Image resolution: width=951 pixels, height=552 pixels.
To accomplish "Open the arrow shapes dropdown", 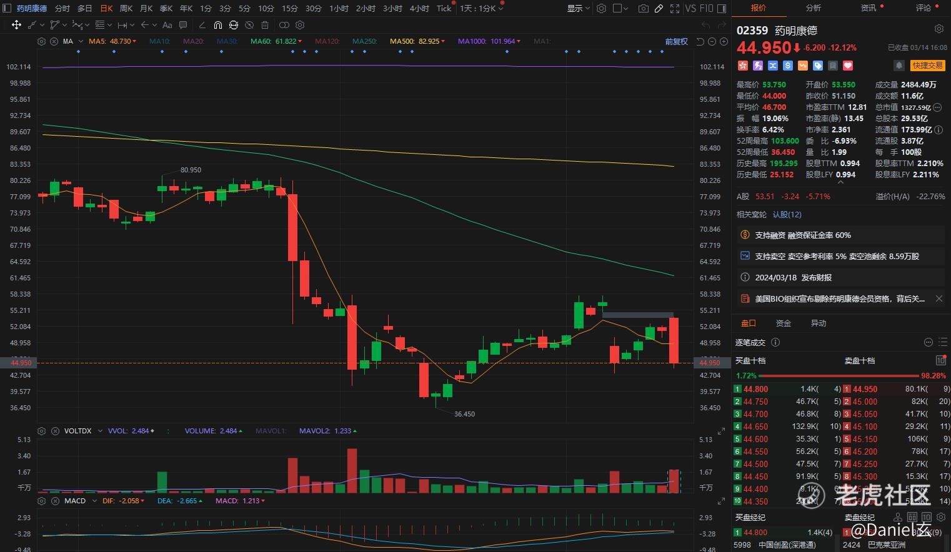I will [155, 25].
